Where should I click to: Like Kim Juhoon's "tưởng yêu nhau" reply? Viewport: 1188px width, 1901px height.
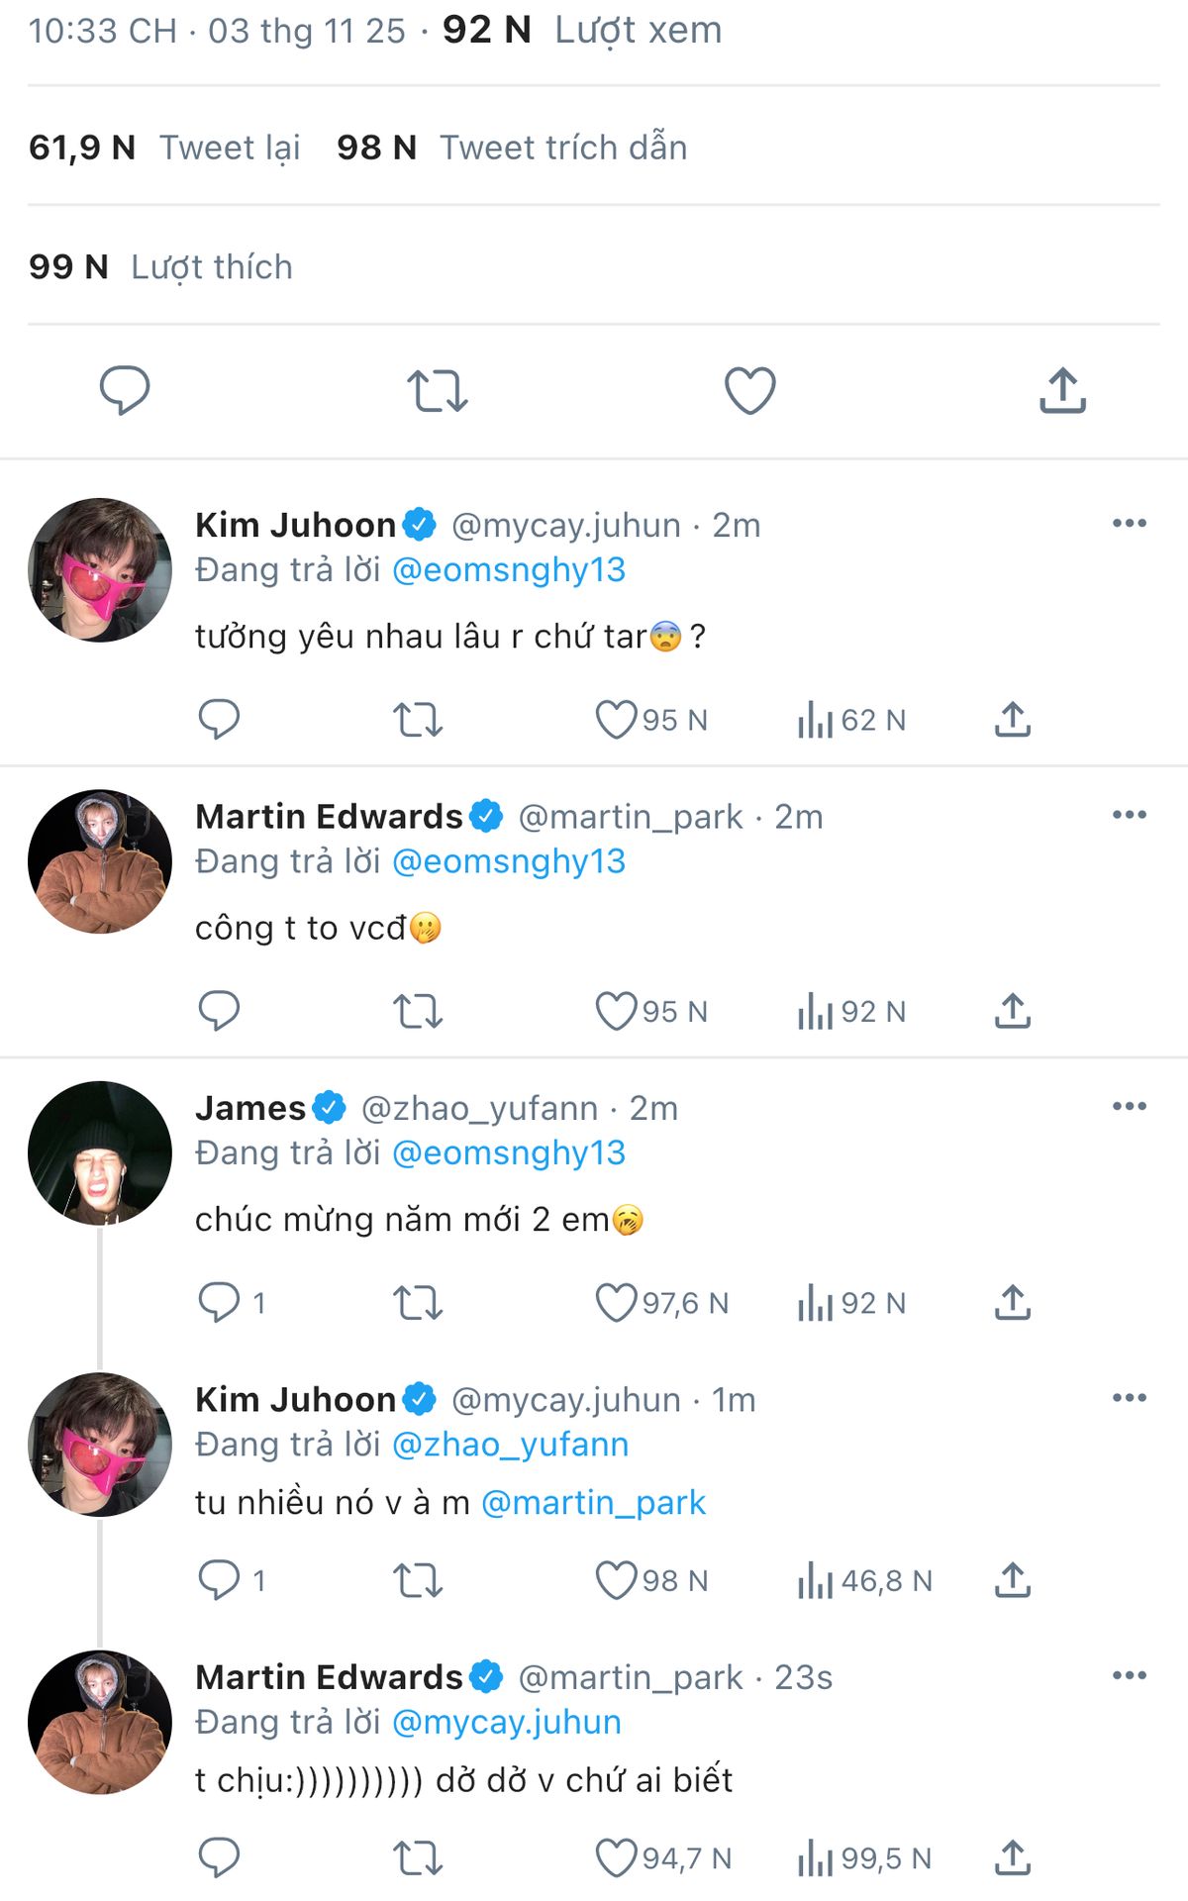pyautogui.click(x=616, y=720)
